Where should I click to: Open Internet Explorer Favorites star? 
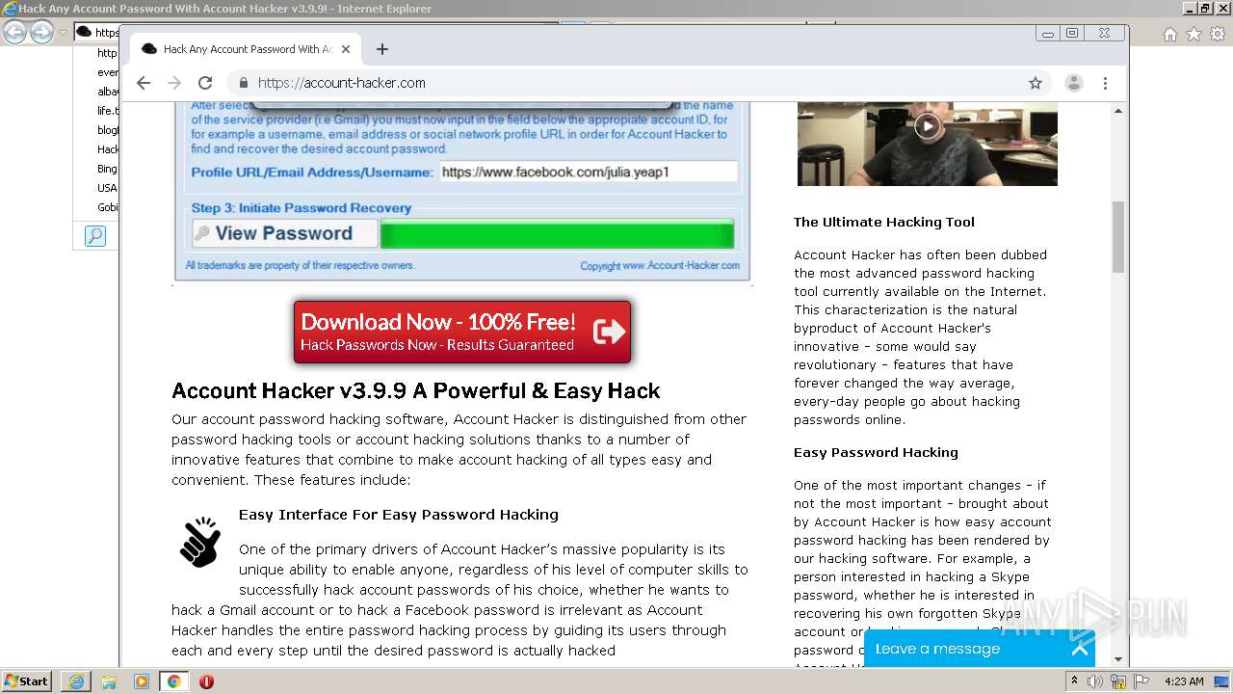(x=1194, y=34)
